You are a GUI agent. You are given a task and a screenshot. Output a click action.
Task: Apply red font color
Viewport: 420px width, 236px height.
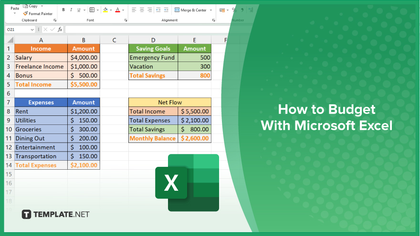point(117,10)
